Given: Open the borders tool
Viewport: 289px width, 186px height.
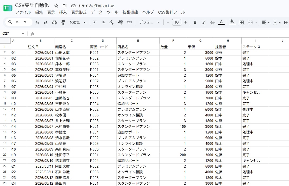Looking at the screenshot, I should click(241, 22).
